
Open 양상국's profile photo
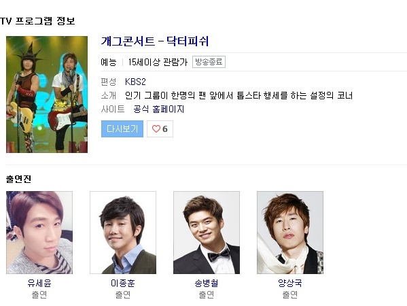point(290,233)
